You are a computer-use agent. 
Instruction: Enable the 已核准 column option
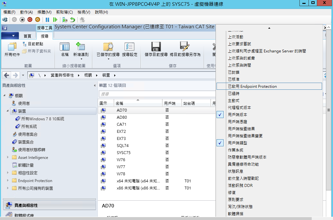click(x=269, y=79)
